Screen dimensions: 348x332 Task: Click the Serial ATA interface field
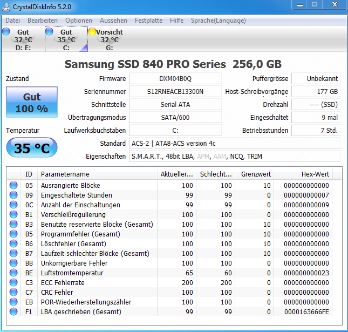175,104
